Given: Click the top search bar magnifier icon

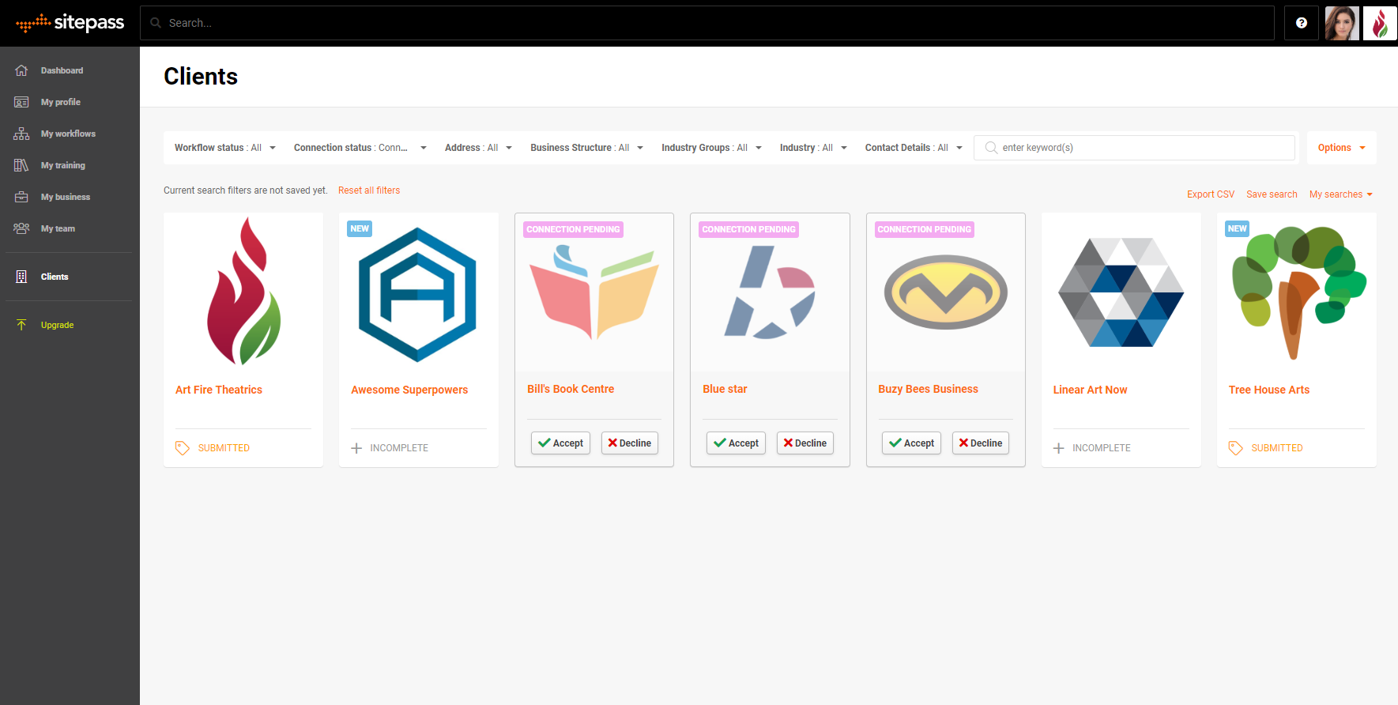Looking at the screenshot, I should pyautogui.click(x=156, y=23).
